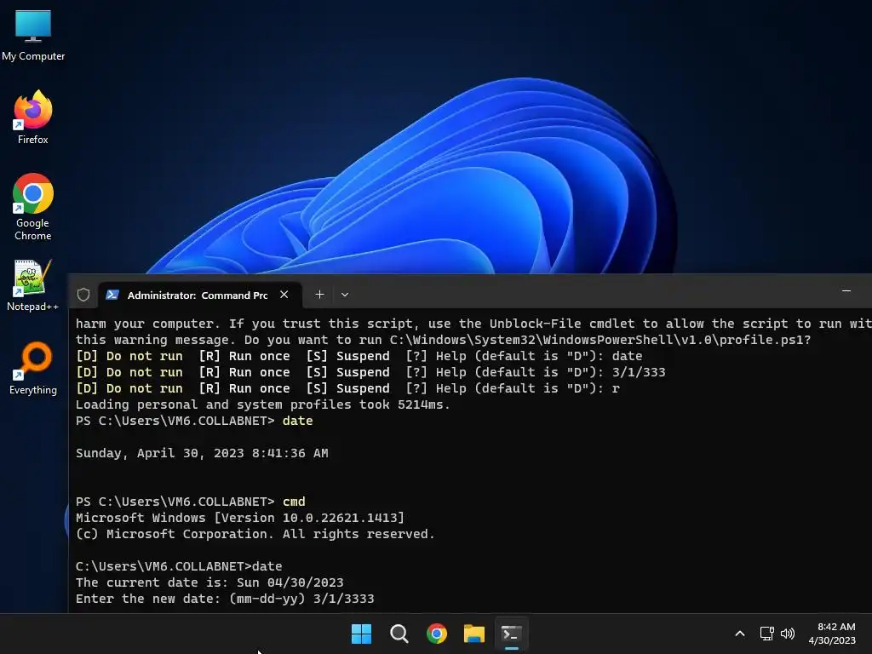Open the My Computer desktop icon
The height and width of the screenshot is (654, 872).
[x=33, y=36]
